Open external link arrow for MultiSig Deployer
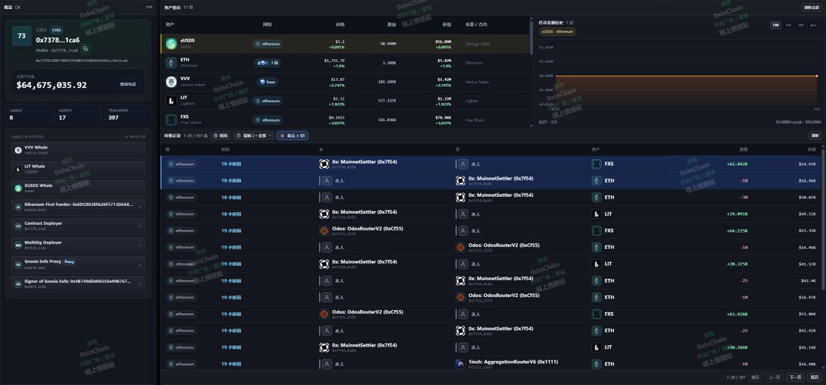Image resolution: width=826 pixels, height=385 pixels. pos(140,245)
